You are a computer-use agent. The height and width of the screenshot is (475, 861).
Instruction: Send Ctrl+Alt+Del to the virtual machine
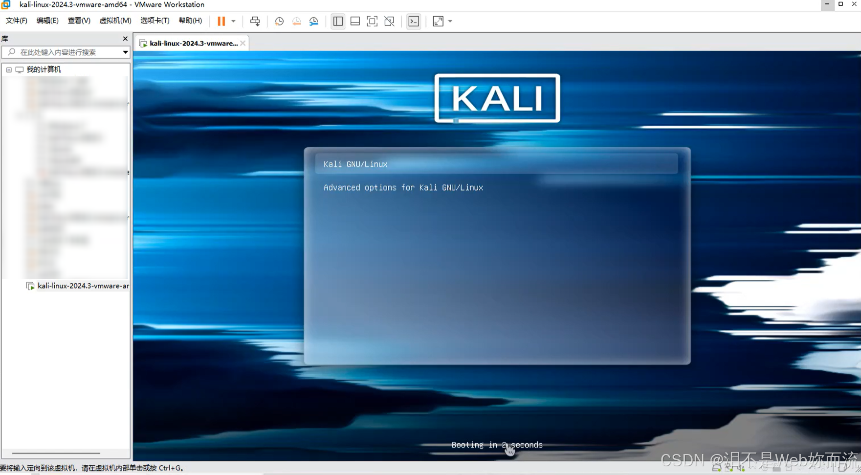(255, 21)
